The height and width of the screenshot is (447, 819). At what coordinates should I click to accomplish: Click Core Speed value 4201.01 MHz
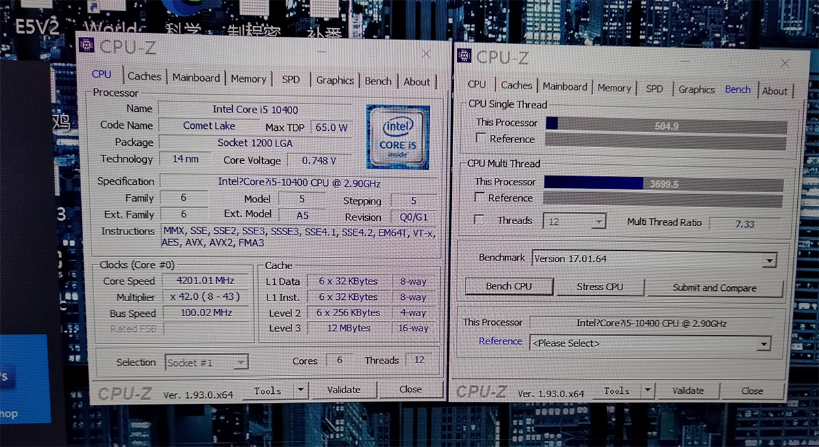[205, 281]
